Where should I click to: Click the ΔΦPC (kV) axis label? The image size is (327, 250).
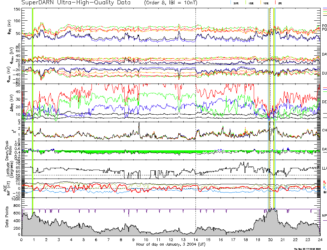11,103
